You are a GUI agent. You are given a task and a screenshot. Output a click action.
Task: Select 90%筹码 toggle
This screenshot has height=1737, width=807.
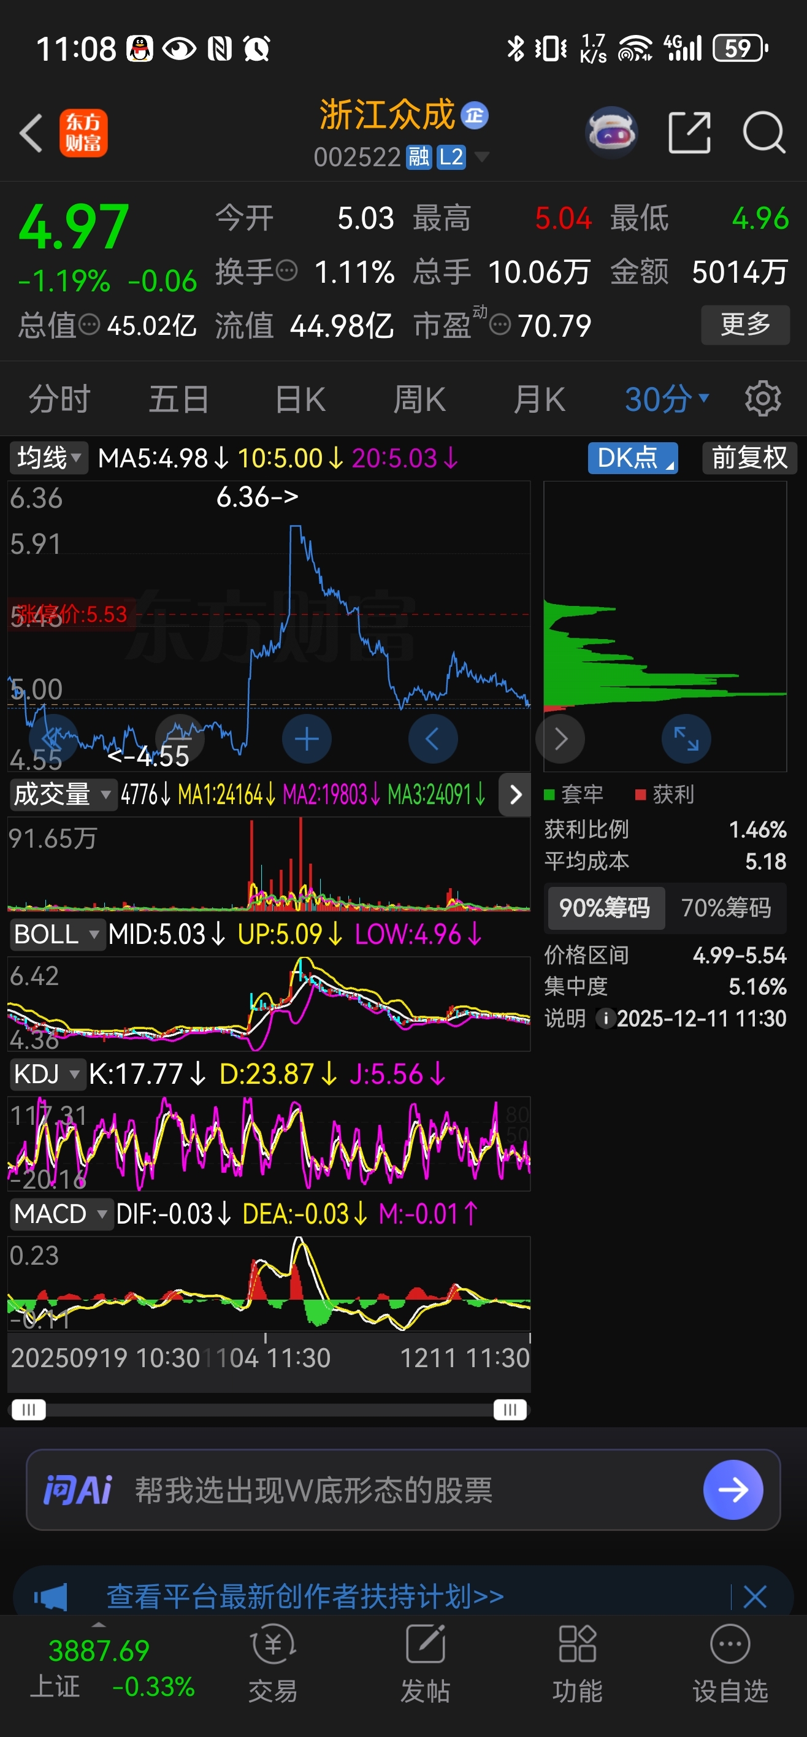coord(605,908)
